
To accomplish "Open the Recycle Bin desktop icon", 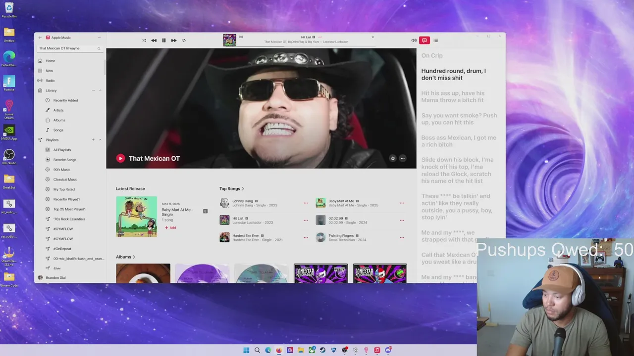I will [9, 10].
